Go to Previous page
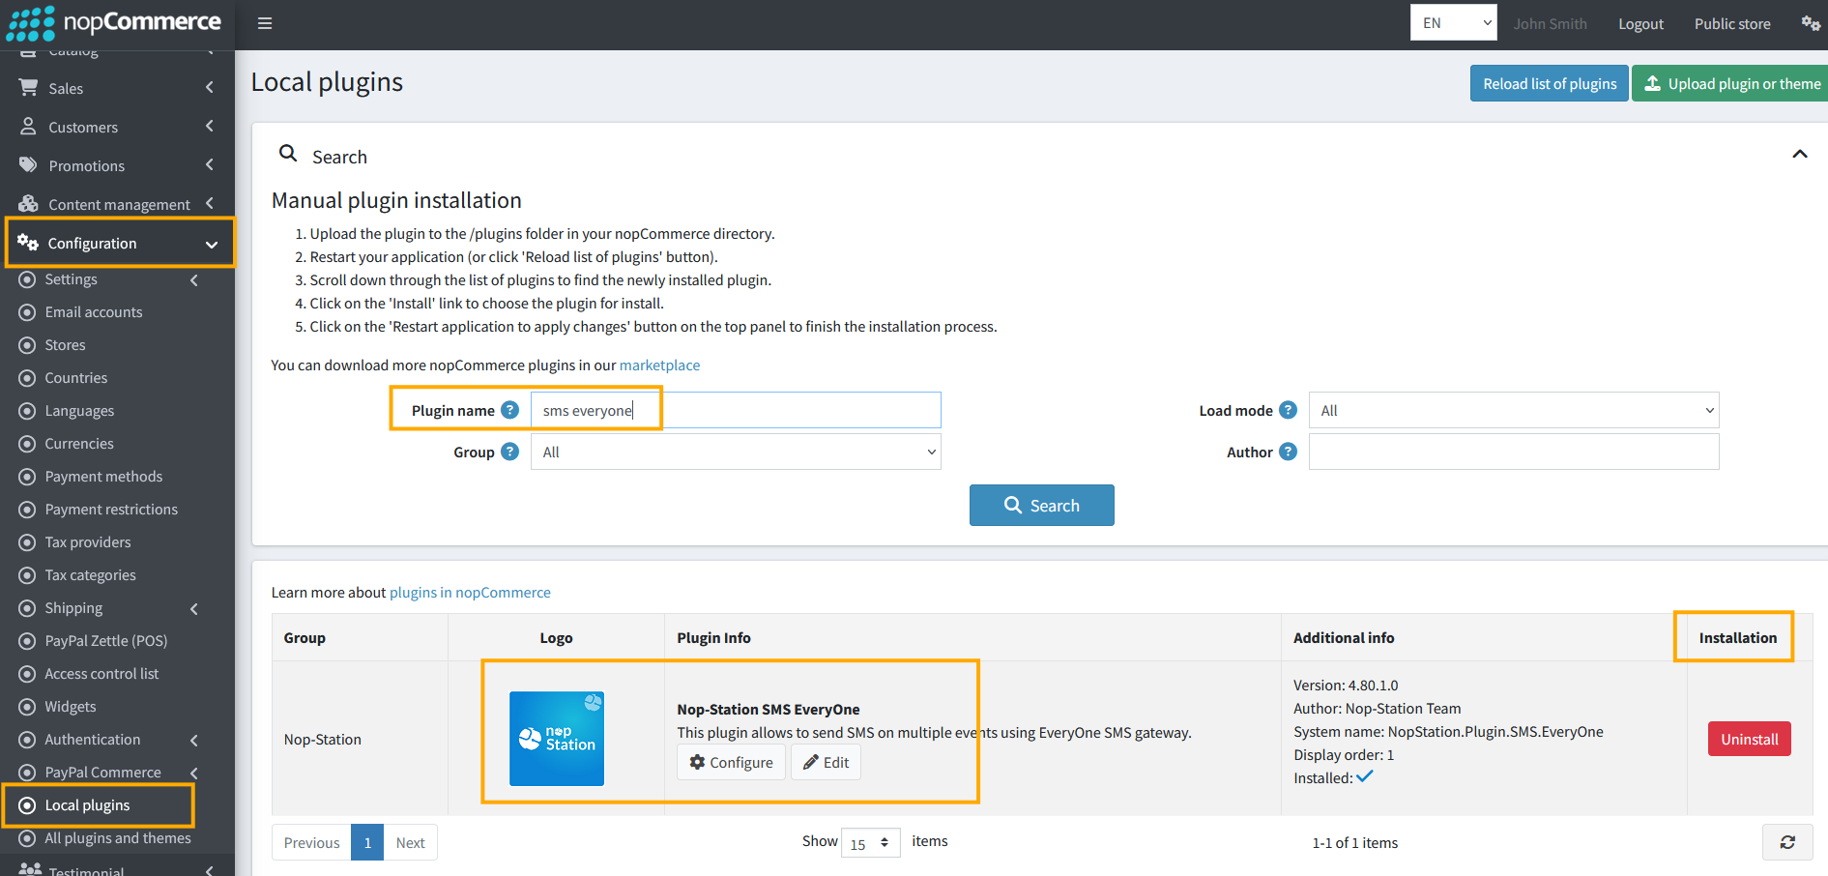 click(x=311, y=842)
